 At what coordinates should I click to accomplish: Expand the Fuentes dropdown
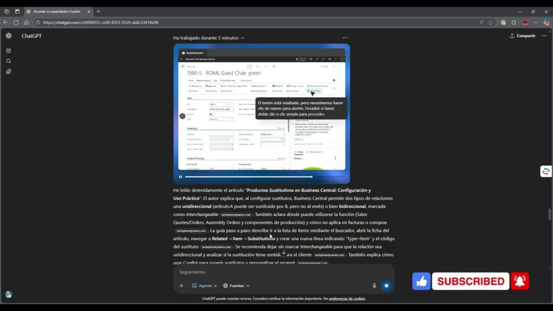click(237, 286)
